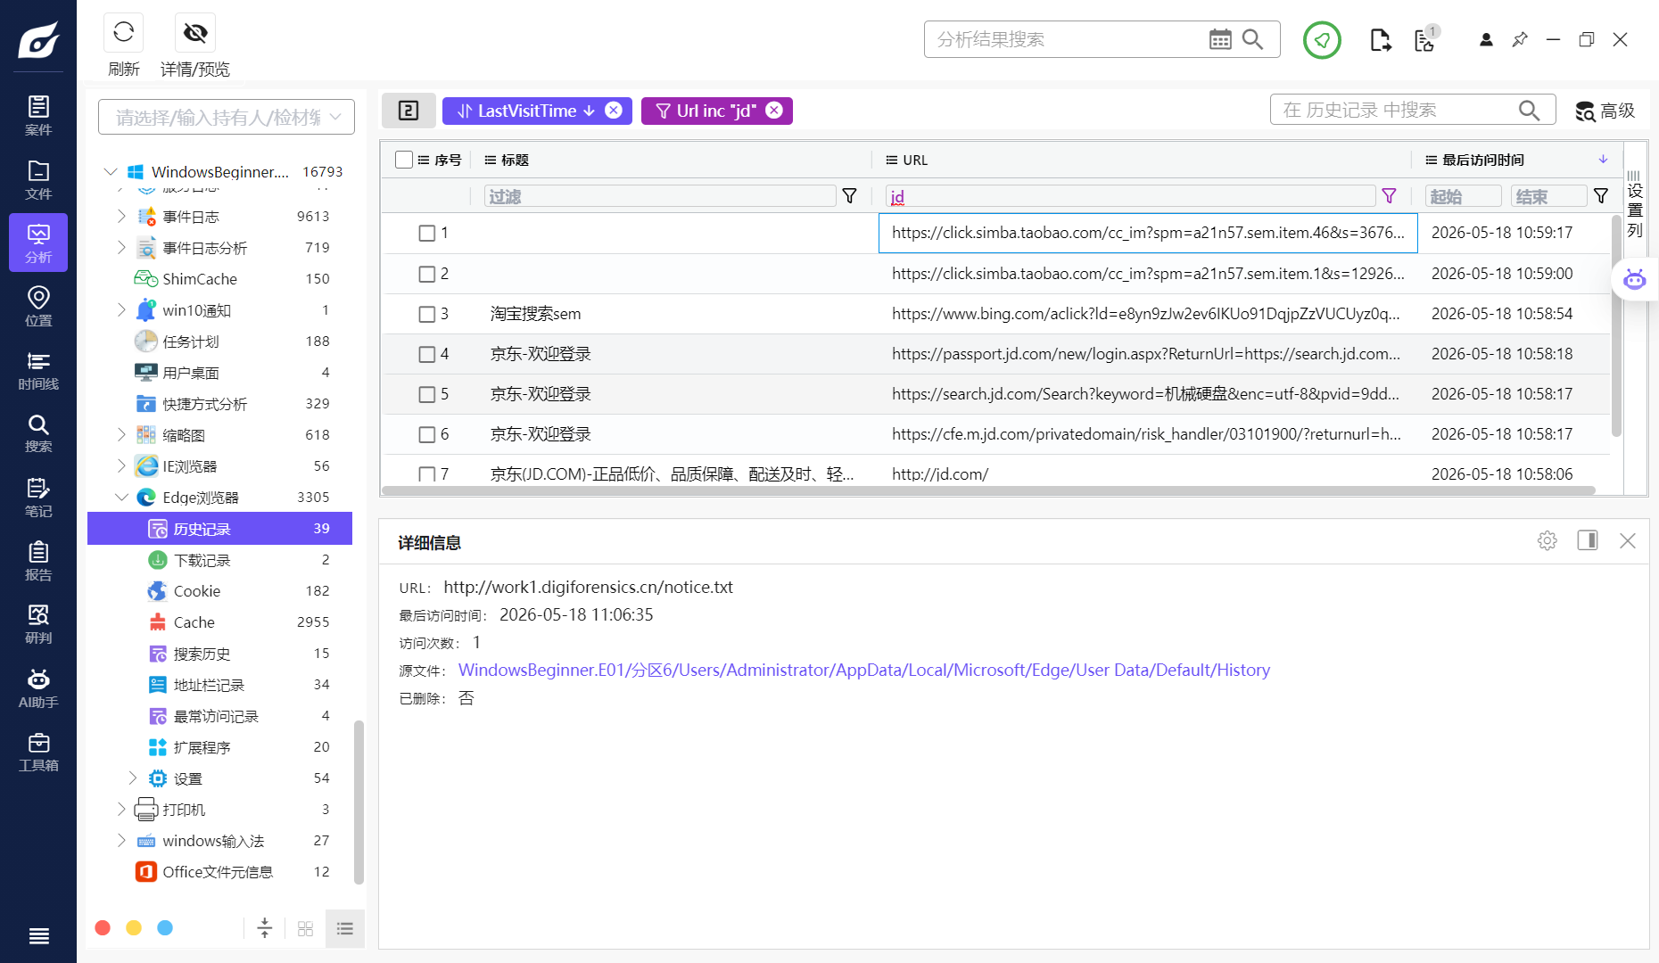The height and width of the screenshot is (963, 1659).
Task: Check the checkbox for row 6
Action: pos(427,434)
